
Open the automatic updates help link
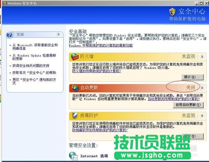click(x=174, y=99)
